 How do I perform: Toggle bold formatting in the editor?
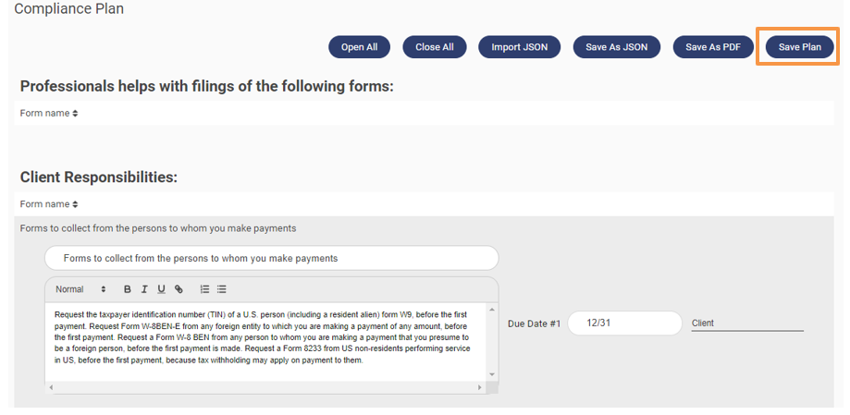point(128,289)
